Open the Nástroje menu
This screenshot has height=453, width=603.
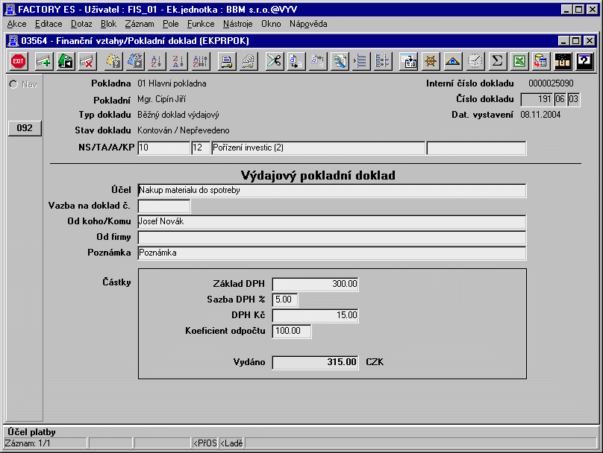pyautogui.click(x=237, y=24)
